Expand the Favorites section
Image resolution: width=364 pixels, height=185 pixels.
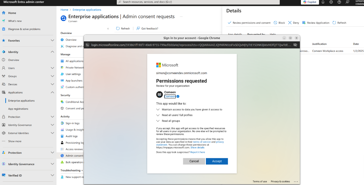click(52, 41)
